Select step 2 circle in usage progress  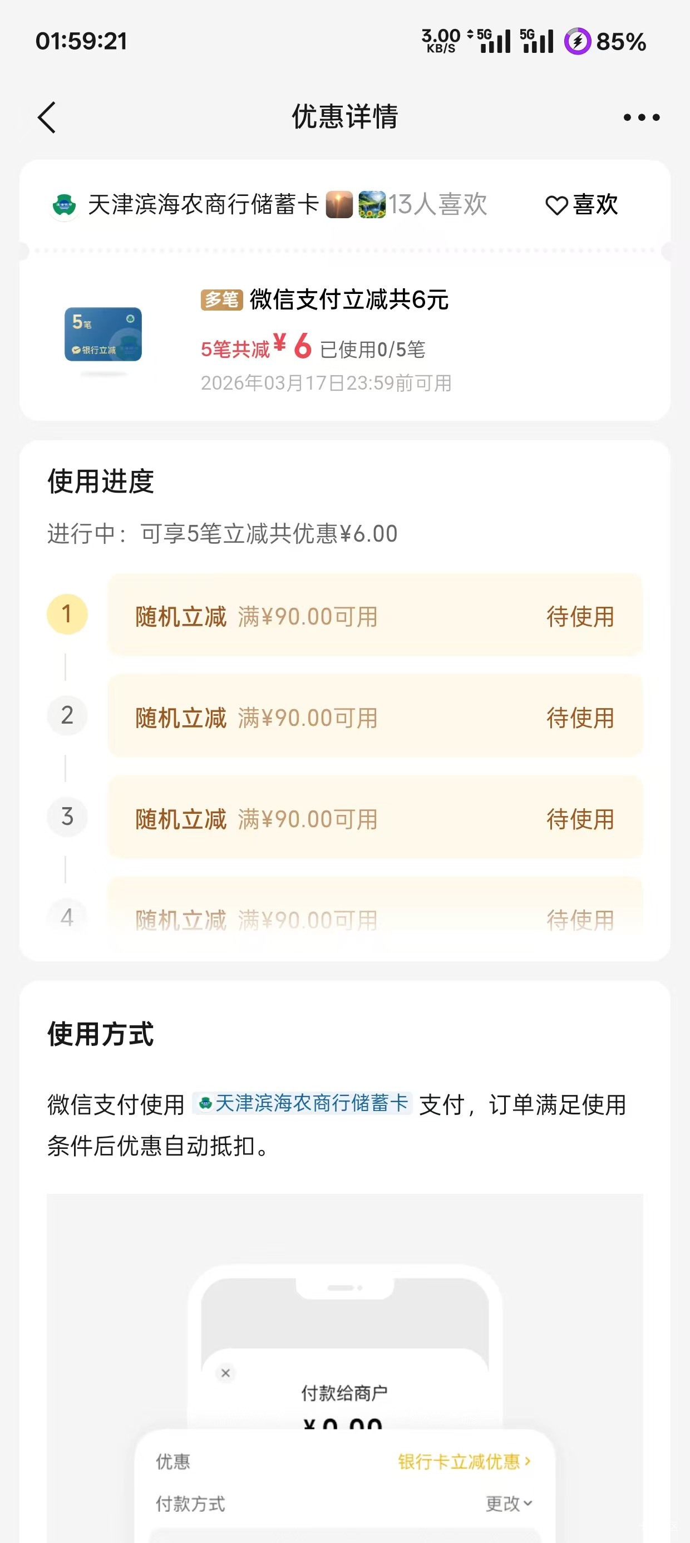point(67,715)
